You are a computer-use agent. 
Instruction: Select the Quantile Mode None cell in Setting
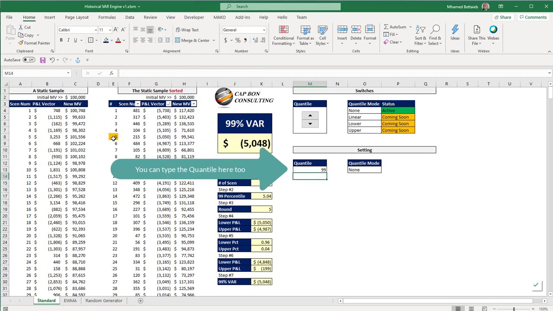tap(364, 170)
